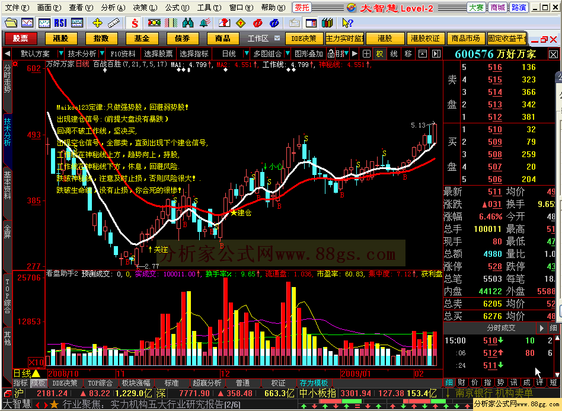Open the books library icon
This screenshot has width=562, height=411.
[327, 23]
